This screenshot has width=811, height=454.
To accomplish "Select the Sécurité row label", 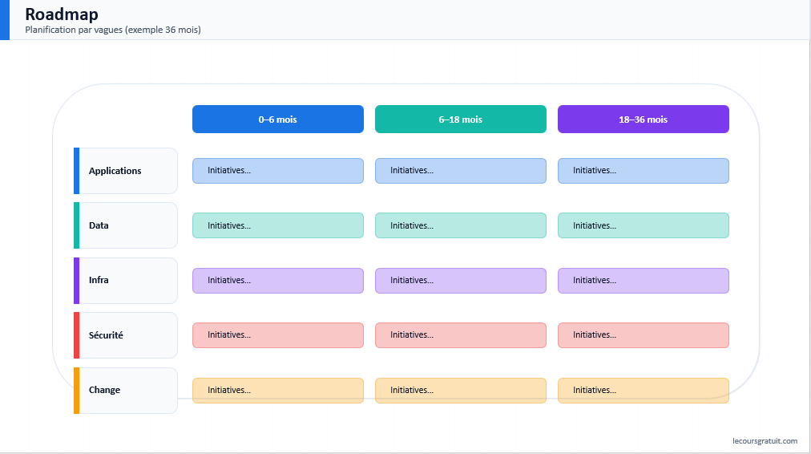I will pyautogui.click(x=126, y=335).
